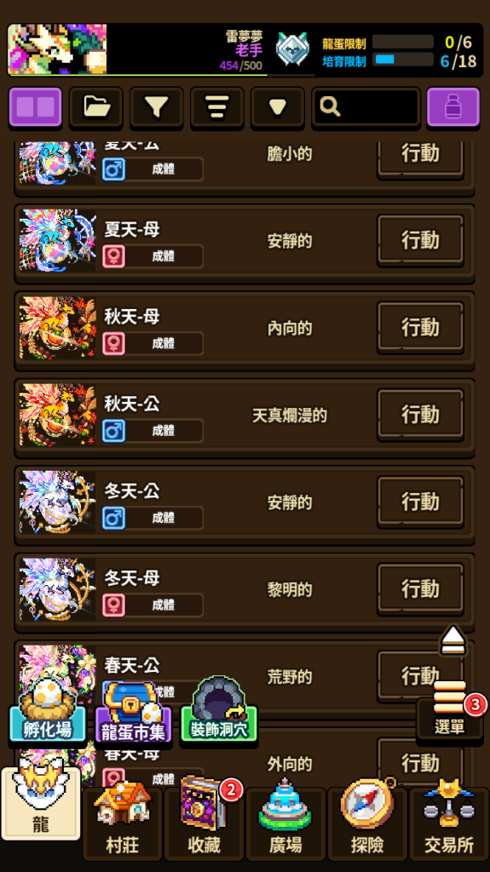Tap 行動 for 冬天-公 dragon
The width and height of the screenshot is (490, 872).
[420, 502]
